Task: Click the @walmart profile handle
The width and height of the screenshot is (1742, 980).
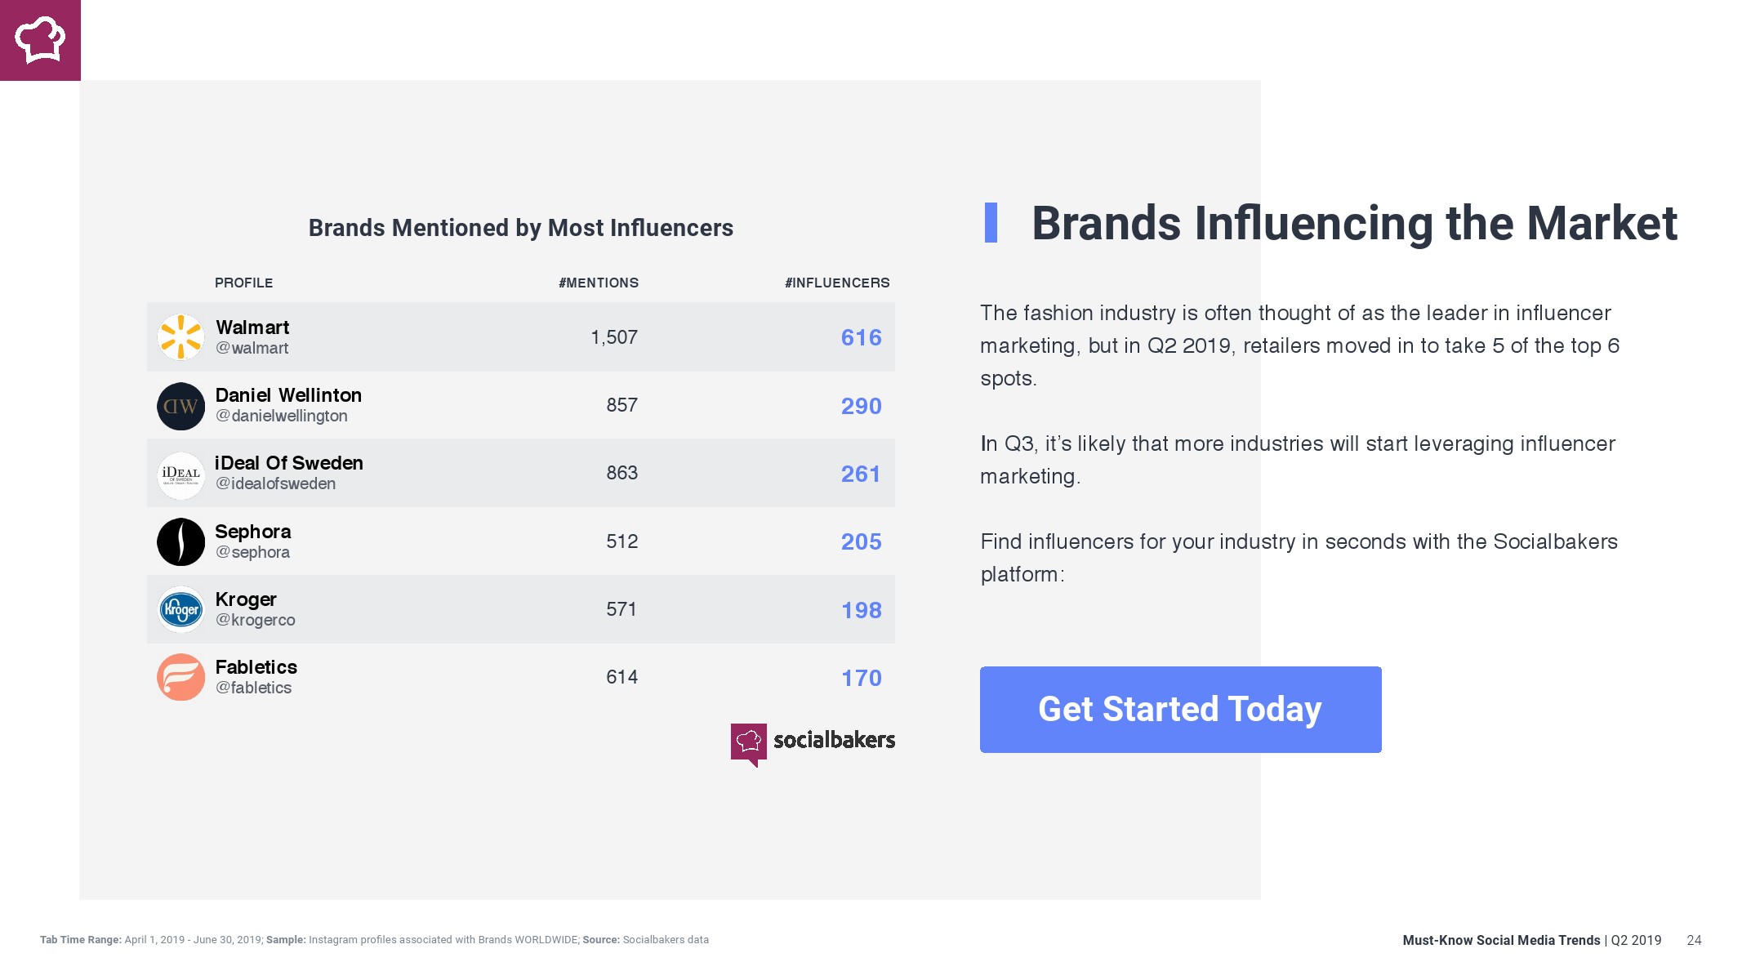Action: (252, 349)
